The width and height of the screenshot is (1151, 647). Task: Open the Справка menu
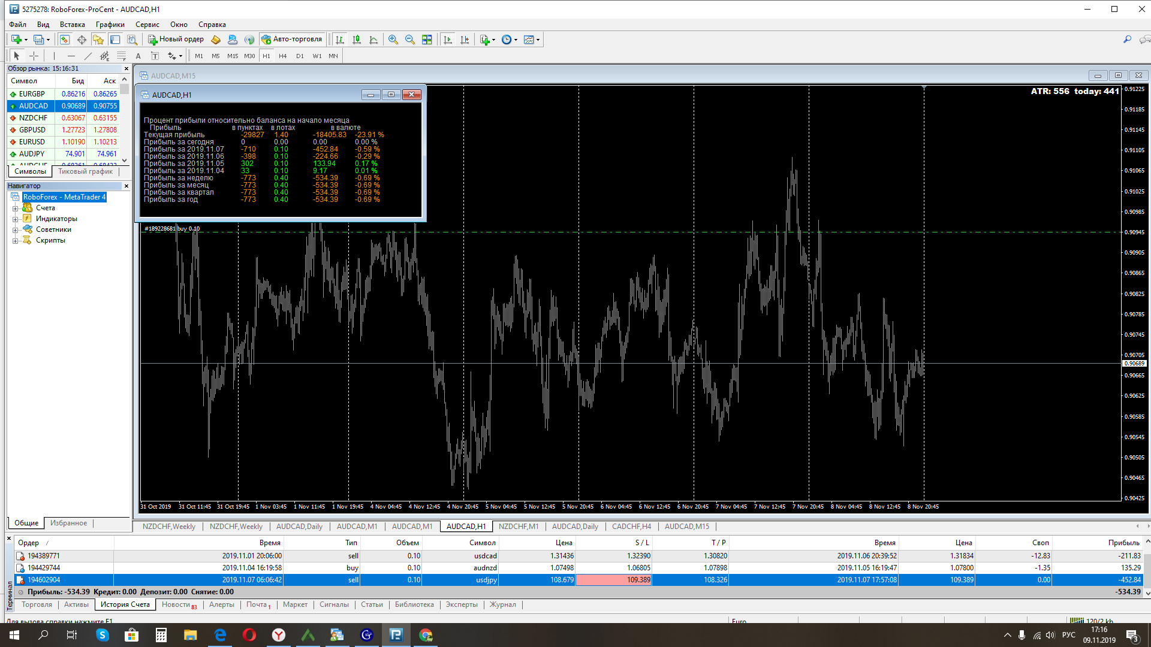212,25
